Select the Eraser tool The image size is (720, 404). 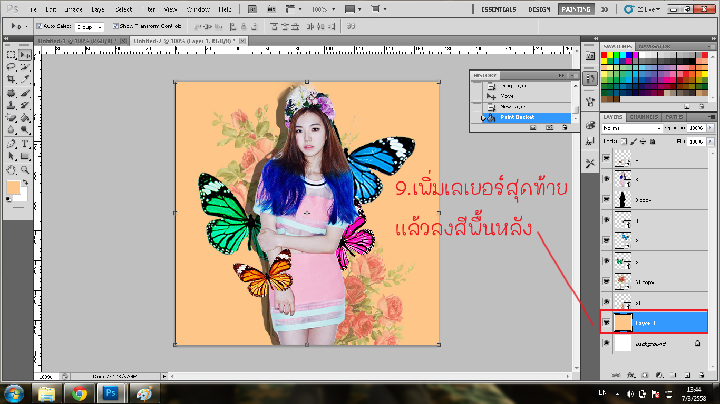point(11,117)
